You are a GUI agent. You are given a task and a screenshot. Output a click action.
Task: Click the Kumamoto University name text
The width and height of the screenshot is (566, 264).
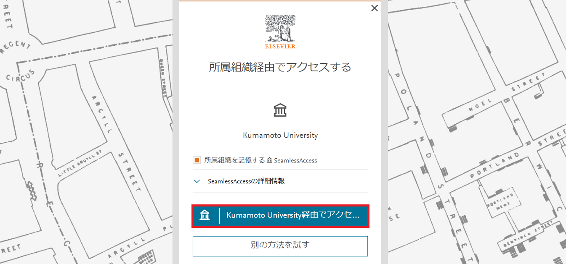(280, 135)
